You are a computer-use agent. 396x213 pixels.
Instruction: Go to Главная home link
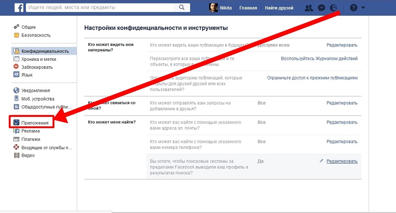[x=248, y=8]
